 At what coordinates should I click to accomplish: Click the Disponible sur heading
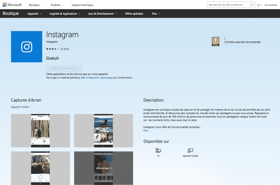point(156,141)
